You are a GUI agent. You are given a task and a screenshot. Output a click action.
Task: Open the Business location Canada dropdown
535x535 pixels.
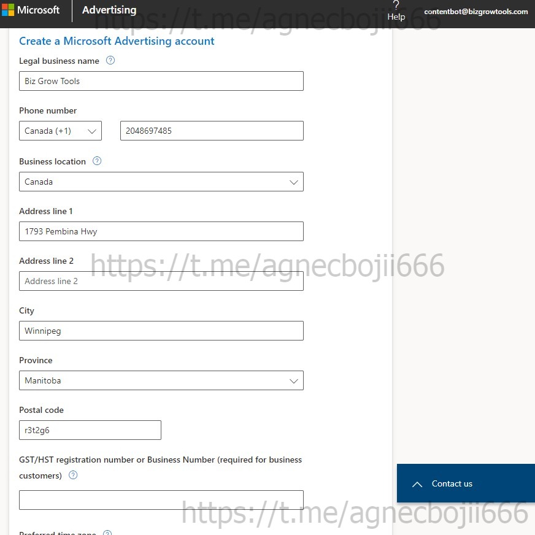161,182
